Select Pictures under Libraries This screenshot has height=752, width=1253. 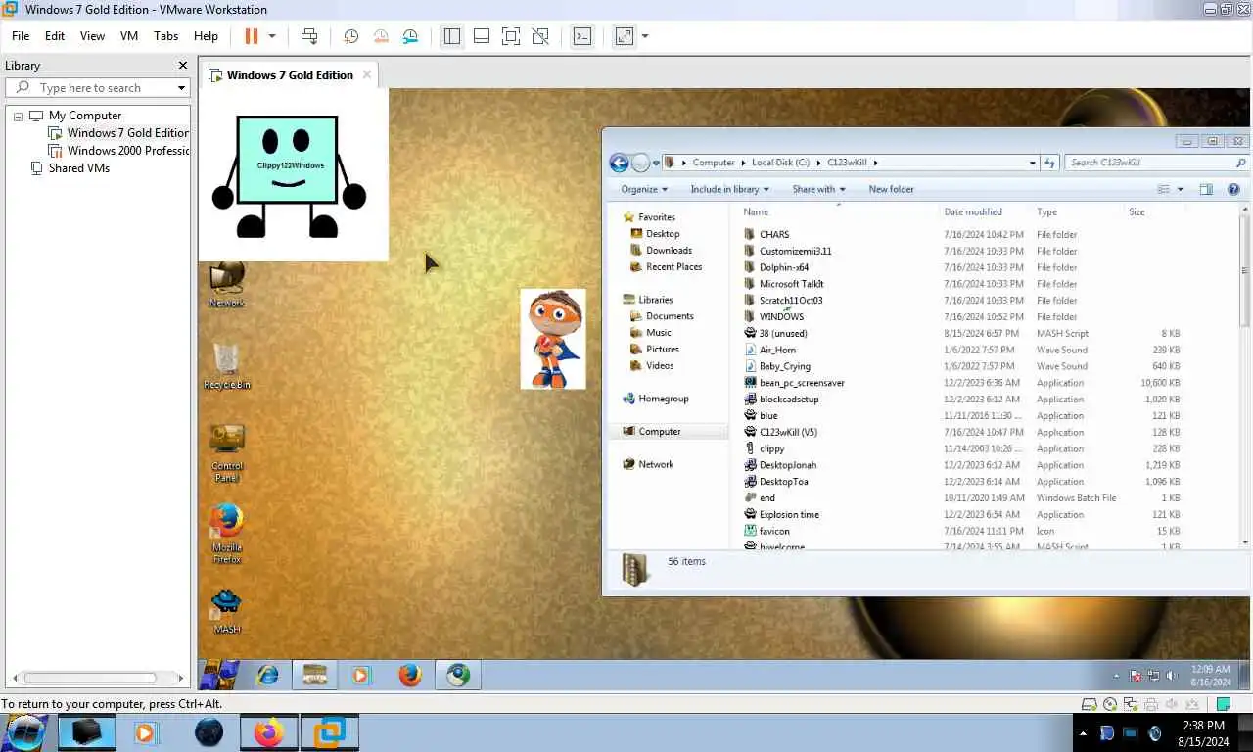(x=662, y=349)
